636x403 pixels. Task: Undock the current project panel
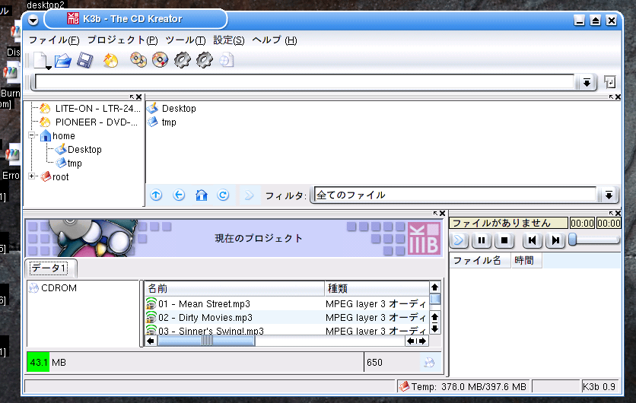tap(436, 213)
